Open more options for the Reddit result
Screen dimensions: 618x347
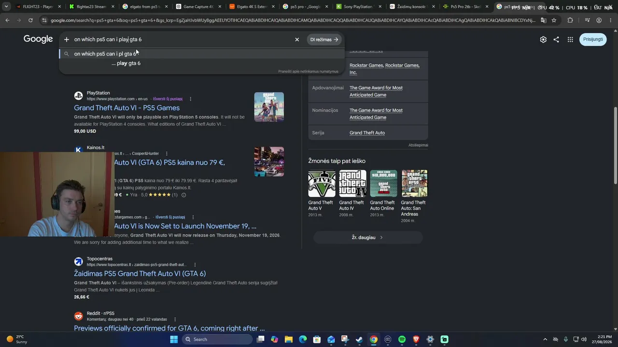tap(175, 319)
